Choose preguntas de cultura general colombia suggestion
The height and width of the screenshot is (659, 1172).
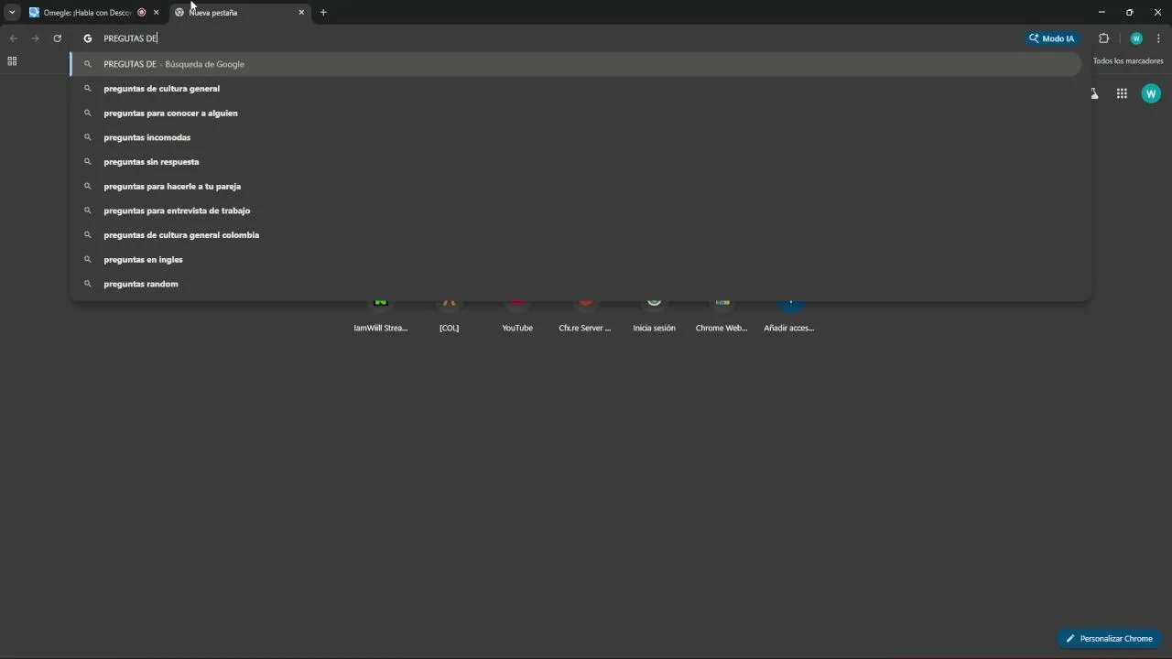point(576,235)
